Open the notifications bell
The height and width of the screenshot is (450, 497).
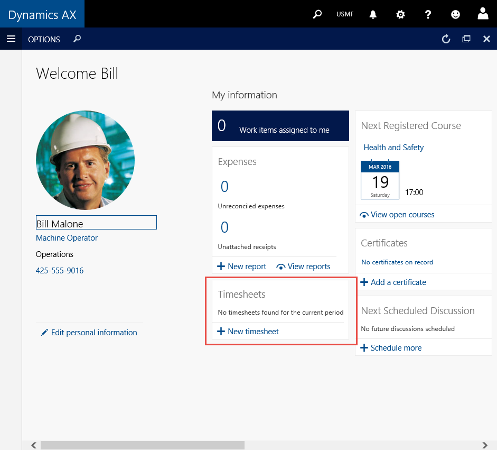point(373,14)
